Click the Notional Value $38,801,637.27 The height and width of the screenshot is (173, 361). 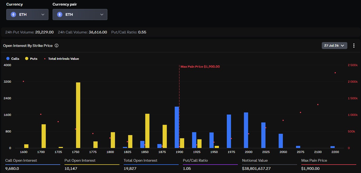257,169
